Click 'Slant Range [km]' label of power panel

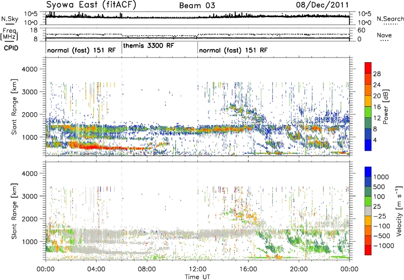coord(14,107)
